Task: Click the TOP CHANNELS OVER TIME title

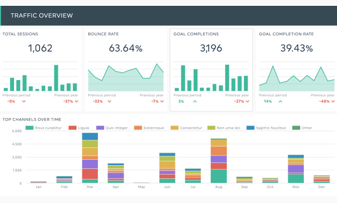Action: pos(32,120)
